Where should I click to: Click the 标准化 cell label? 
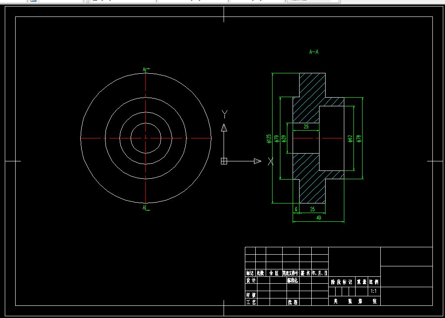293,280
